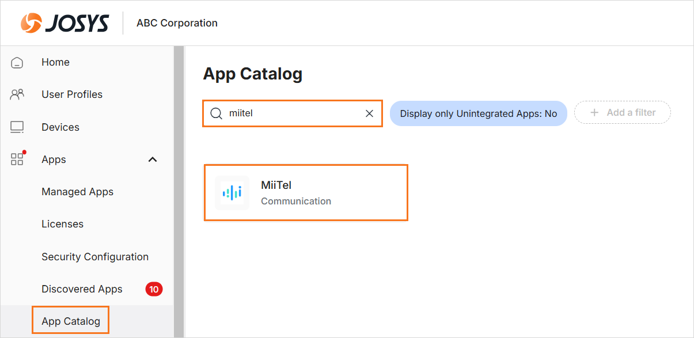Open Managed Apps page
The width and height of the screenshot is (694, 338).
77,192
